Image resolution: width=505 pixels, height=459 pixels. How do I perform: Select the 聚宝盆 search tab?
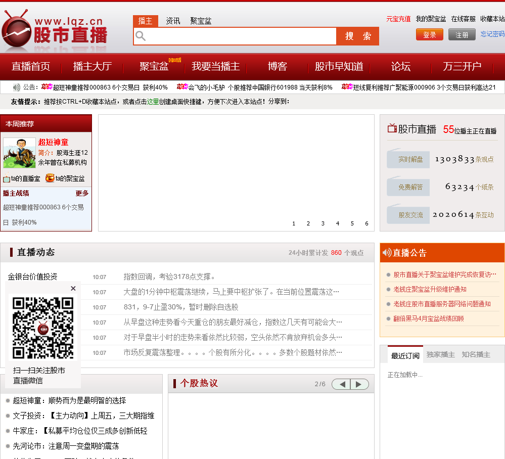coord(201,21)
